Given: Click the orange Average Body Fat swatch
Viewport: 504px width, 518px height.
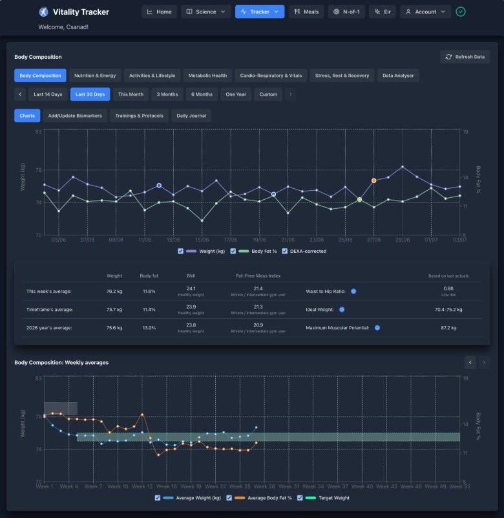Looking at the screenshot, I should (x=240, y=498).
